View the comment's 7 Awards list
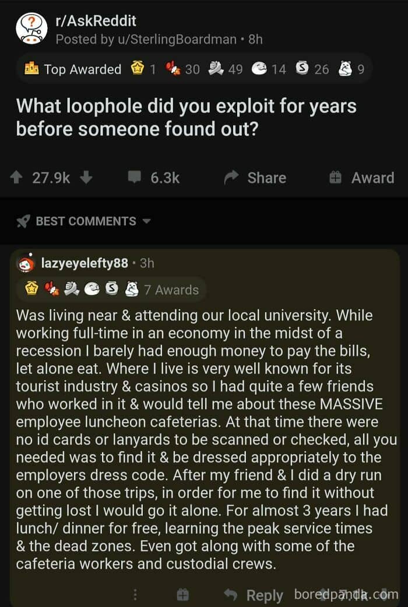This screenshot has width=408, height=607. click(171, 290)
